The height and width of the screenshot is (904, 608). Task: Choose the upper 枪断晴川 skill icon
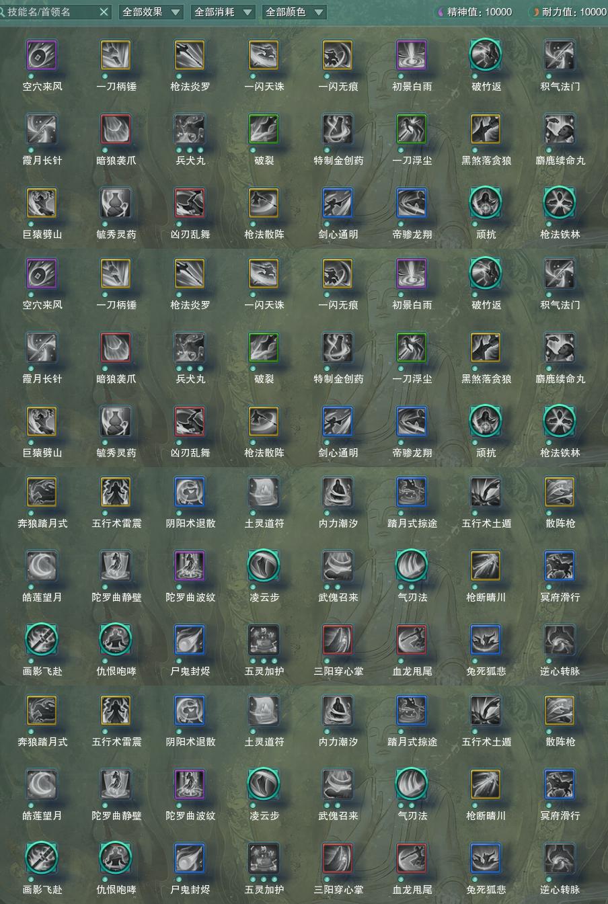(x=486, y=566)
